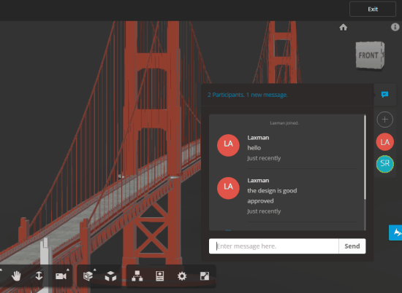Open the Settings gear icon

182,276
